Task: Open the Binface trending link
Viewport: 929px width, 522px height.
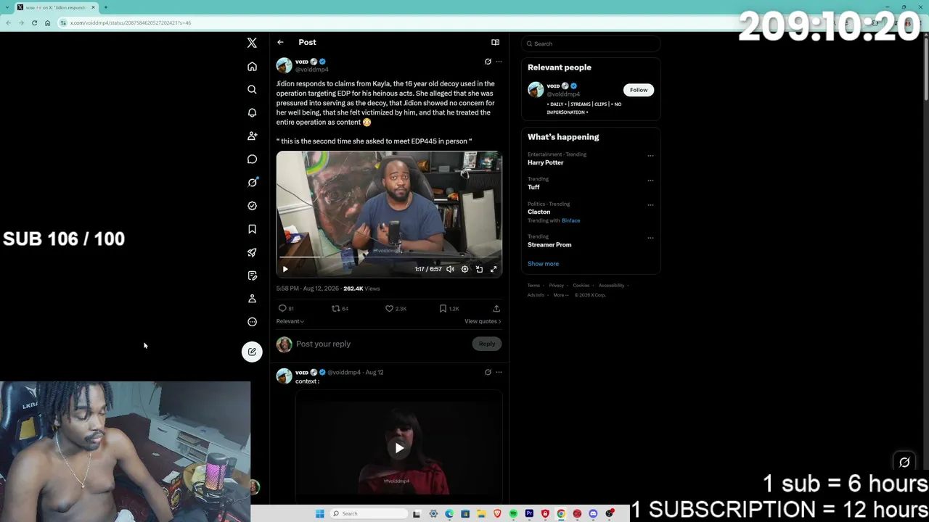Action: 570,220
